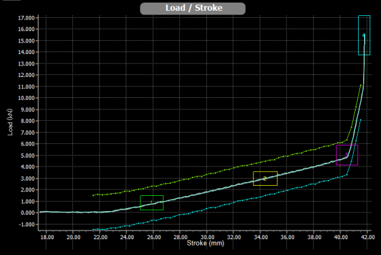Click top end of the lower cyan envelope curve
Viewport: 381px width, 255px height.
[361, 120]
